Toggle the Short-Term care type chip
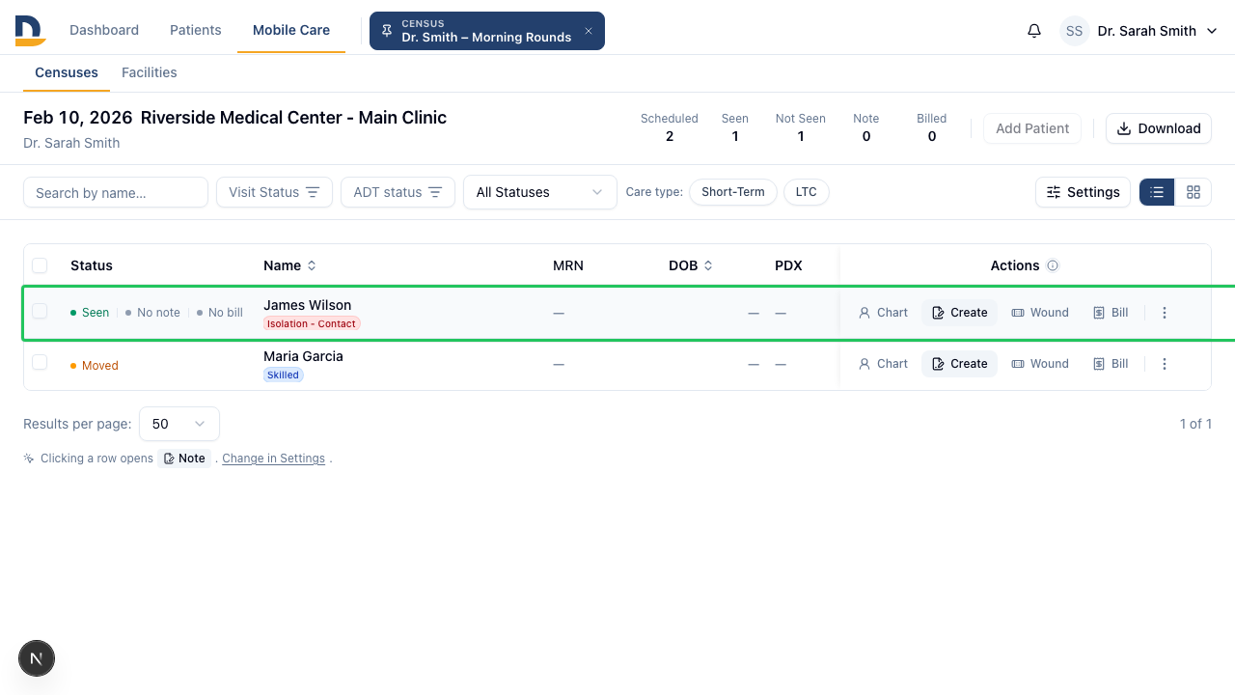 pos(733,192)
